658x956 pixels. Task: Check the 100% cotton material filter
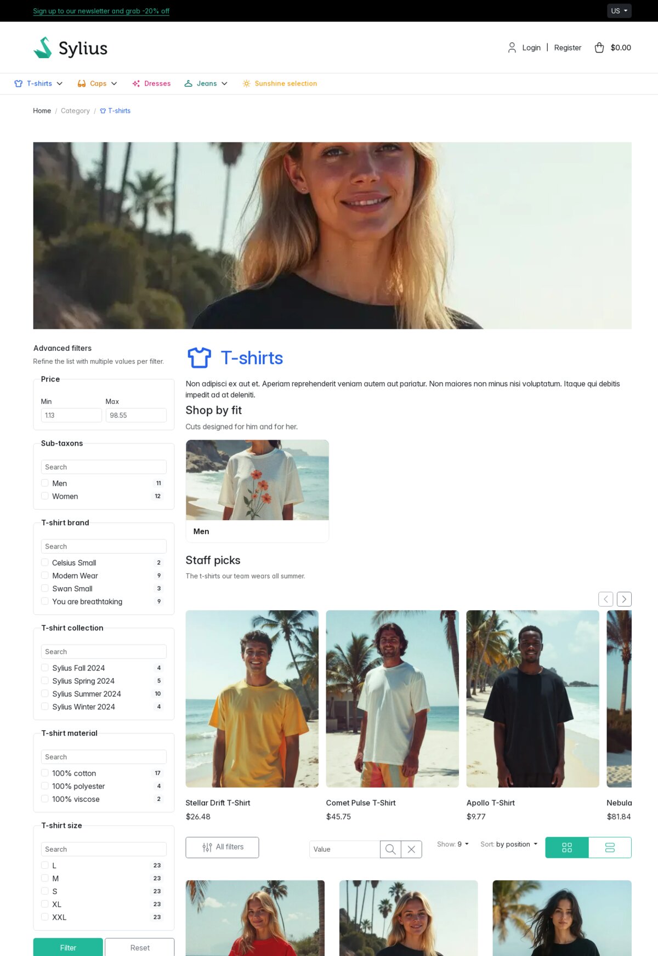tap(45, 773)
